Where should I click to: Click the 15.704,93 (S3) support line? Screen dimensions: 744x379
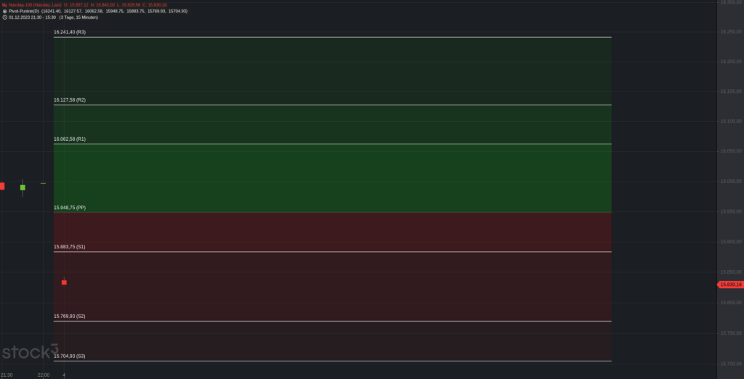click(x=332, y=361)
